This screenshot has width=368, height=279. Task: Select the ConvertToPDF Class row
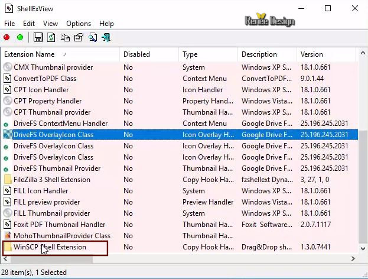pos(180,79)
